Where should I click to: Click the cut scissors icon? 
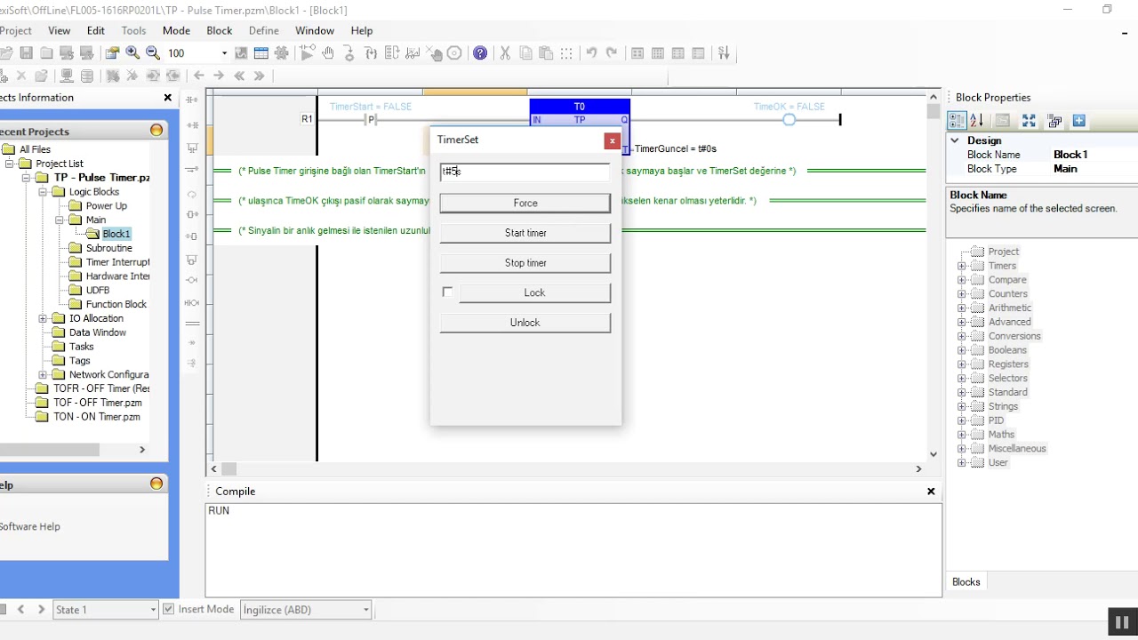click(x=505, y=53)
